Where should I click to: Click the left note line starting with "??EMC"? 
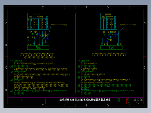point(41,85)
